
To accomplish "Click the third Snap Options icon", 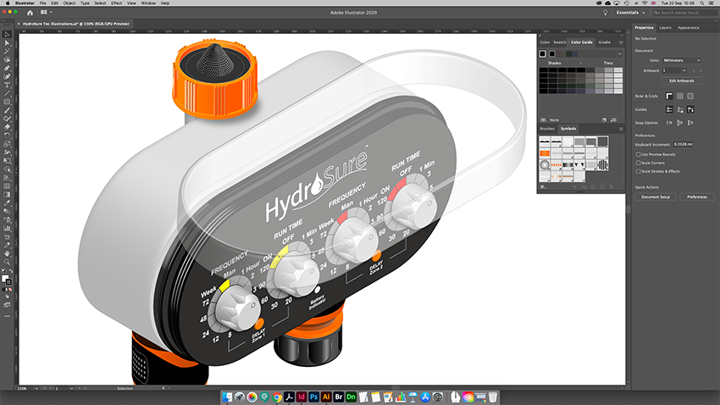I will [x=690, y=123].
